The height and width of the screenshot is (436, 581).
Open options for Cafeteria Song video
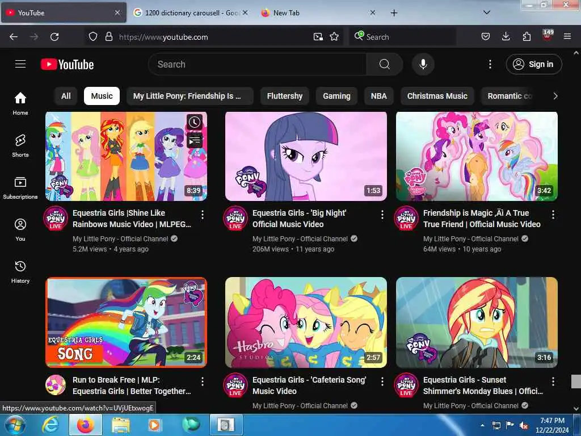(x=382, y=381)
